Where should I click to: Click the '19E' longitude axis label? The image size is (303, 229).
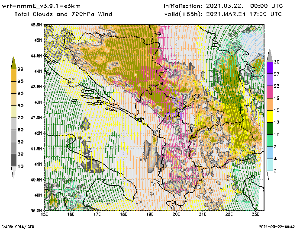[150, 214]
